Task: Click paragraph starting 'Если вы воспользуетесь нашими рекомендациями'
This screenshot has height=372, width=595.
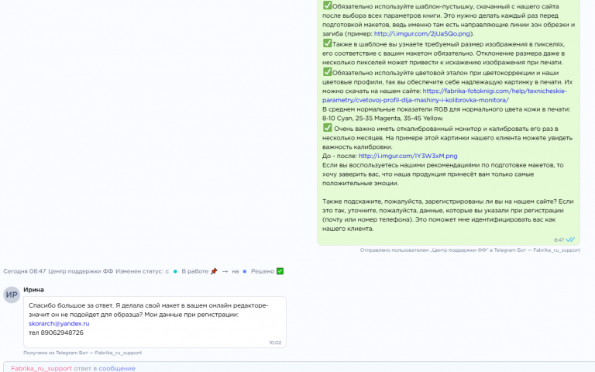Action: [443, 174]
